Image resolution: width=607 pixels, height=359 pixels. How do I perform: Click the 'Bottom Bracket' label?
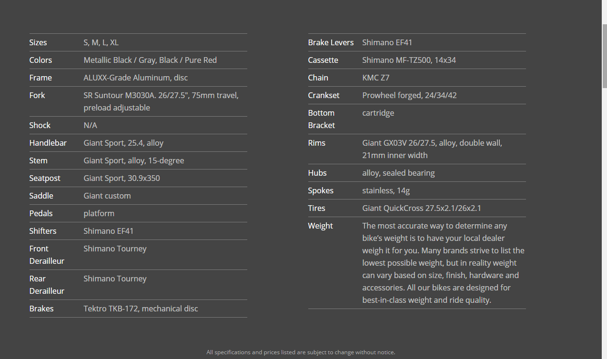point(322,119)
